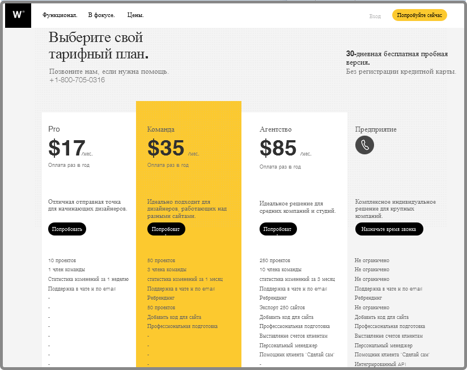The width and height of the screenshot is (467, 370).
Task: Go to the Цены menu item
Action: tap(135, 15)
